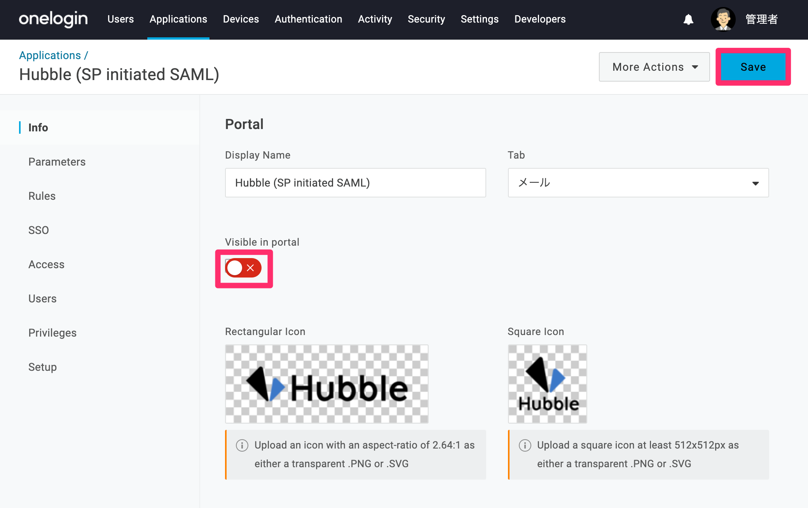Click the rectangular icon info symbol

point(242,445)
